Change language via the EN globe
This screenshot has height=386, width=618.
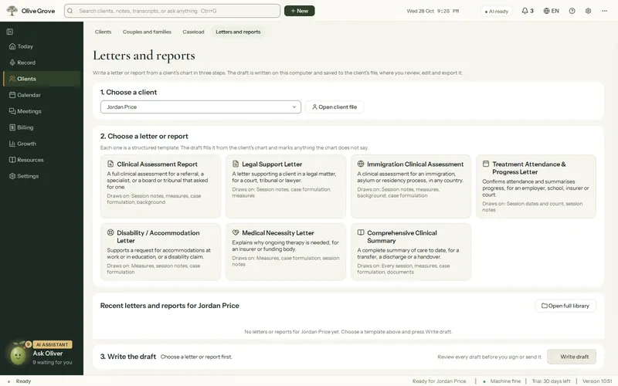click(x=551, y=11)
